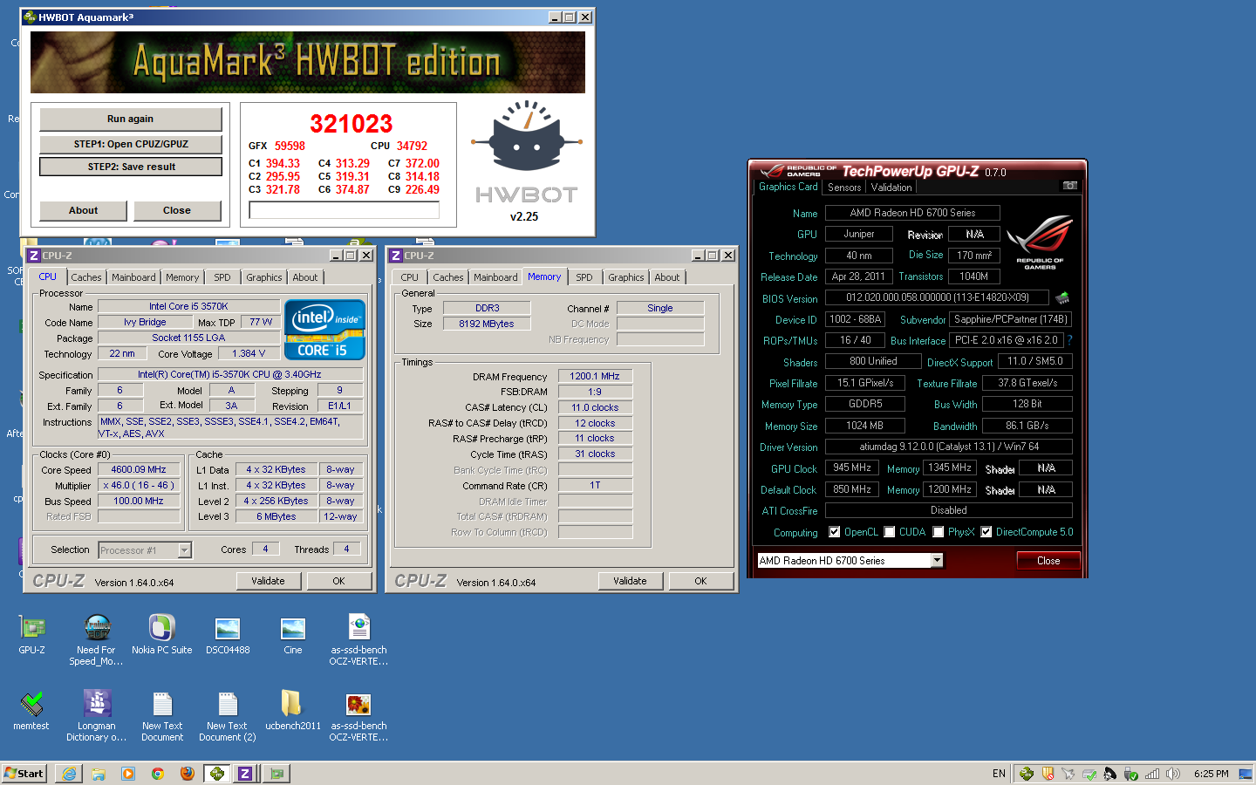This screenshot has height=785, width=1256.
Task: Click the network signal bars tray icon
Action: pos(1152,774)
